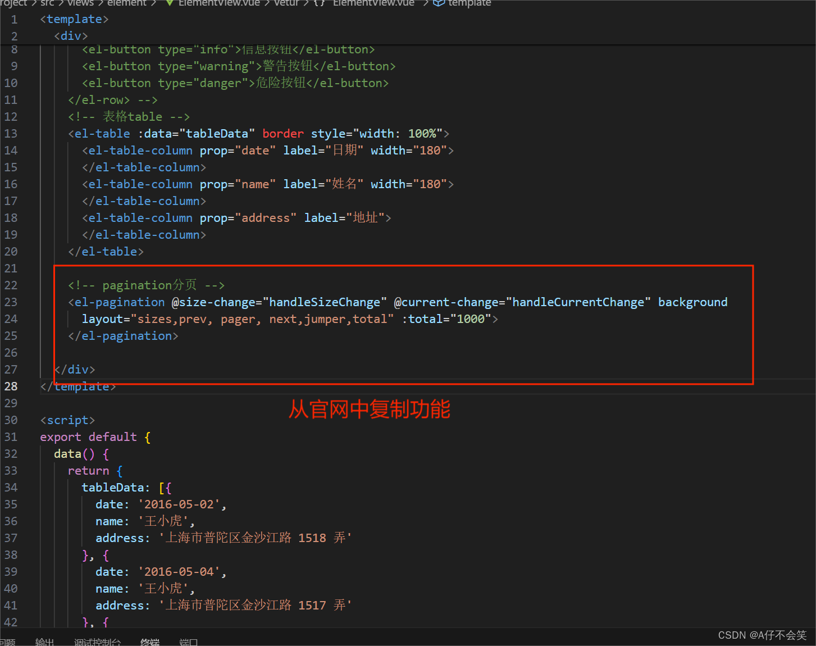Click 'label="地址"' attribute
The image size is (816, 646).
point(344,218)
